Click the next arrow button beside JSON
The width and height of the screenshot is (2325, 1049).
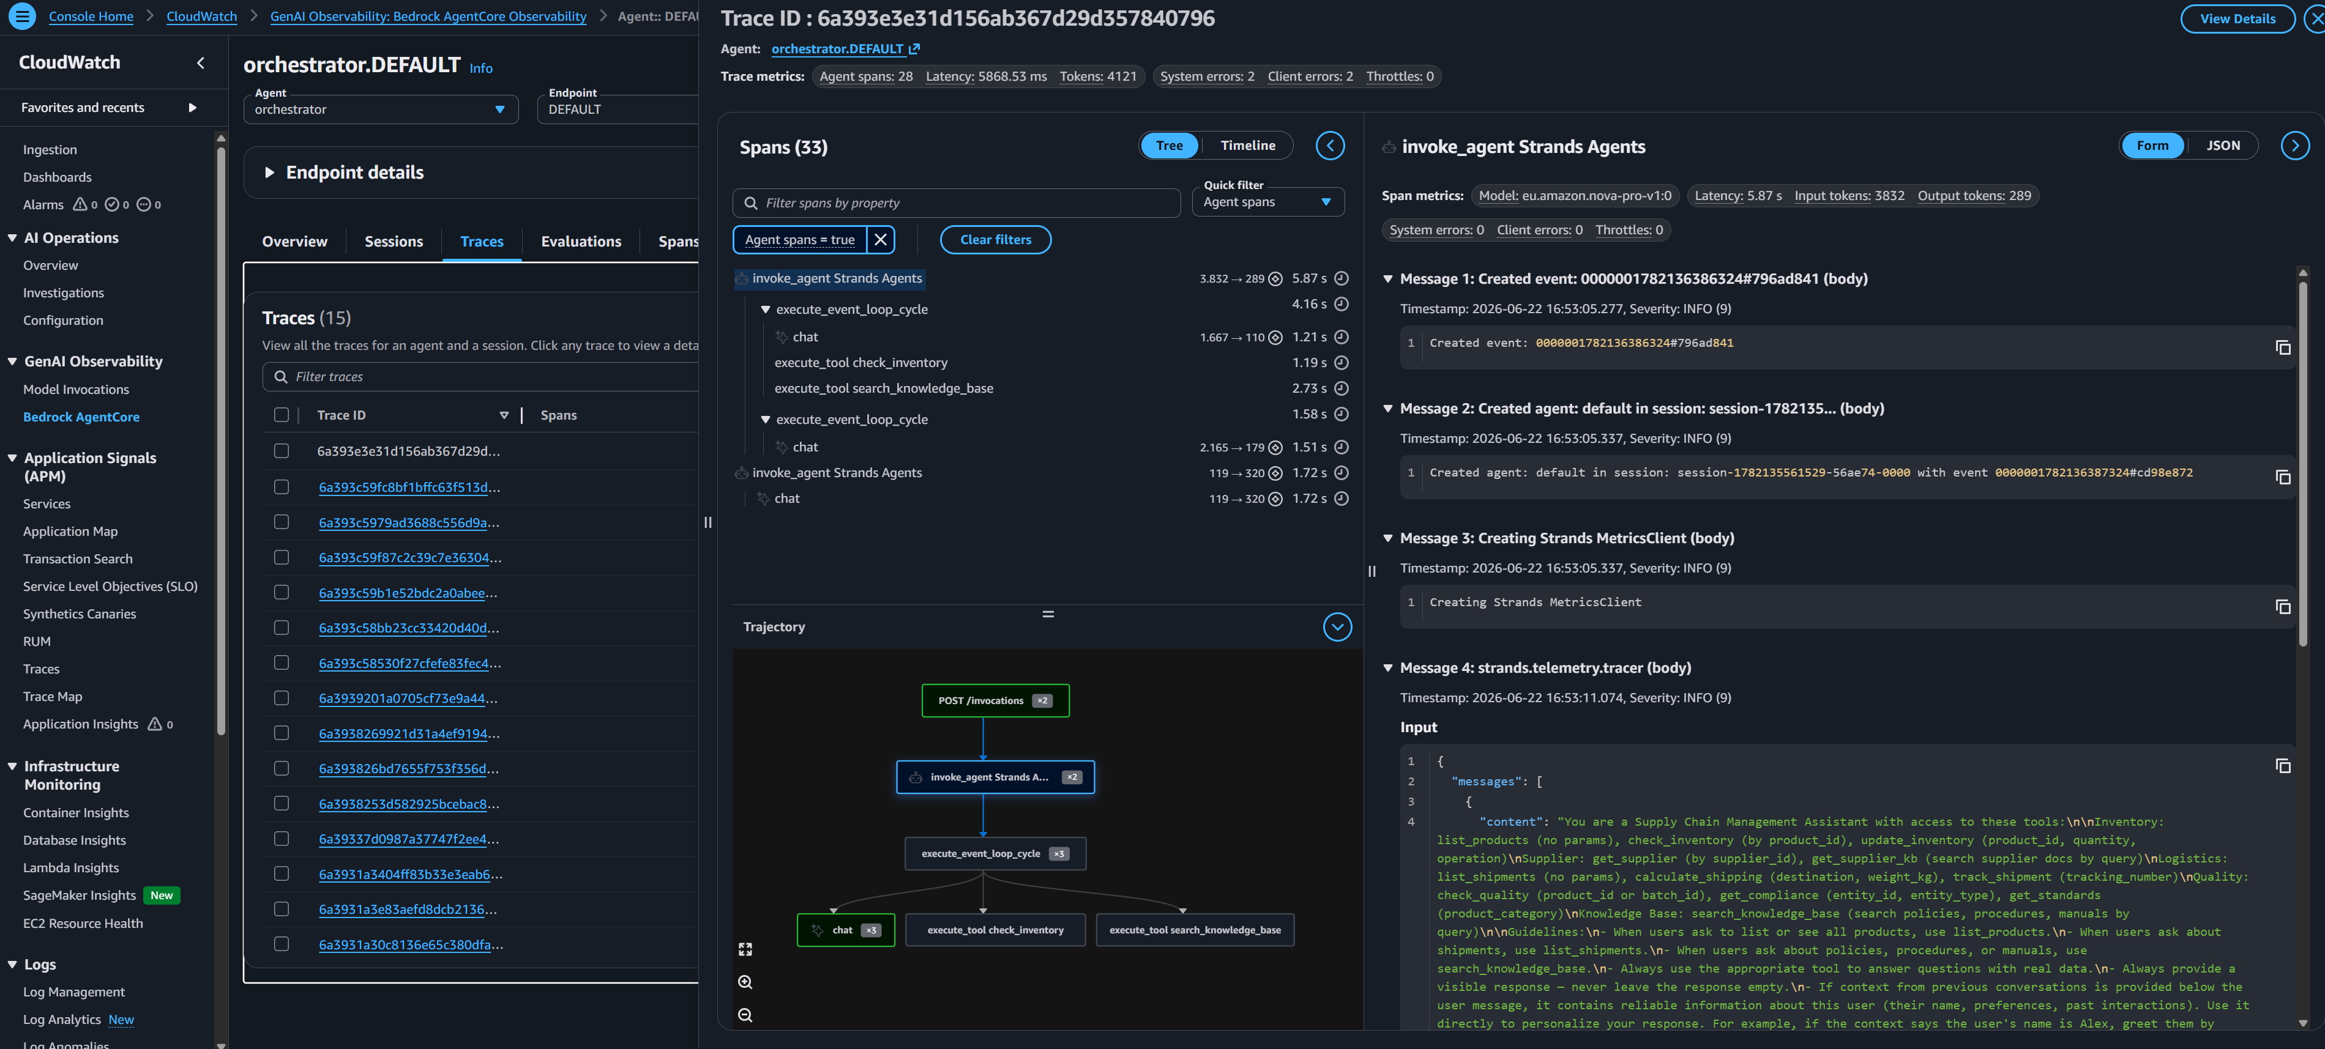pyautogui.click(x=2294, y=145)
